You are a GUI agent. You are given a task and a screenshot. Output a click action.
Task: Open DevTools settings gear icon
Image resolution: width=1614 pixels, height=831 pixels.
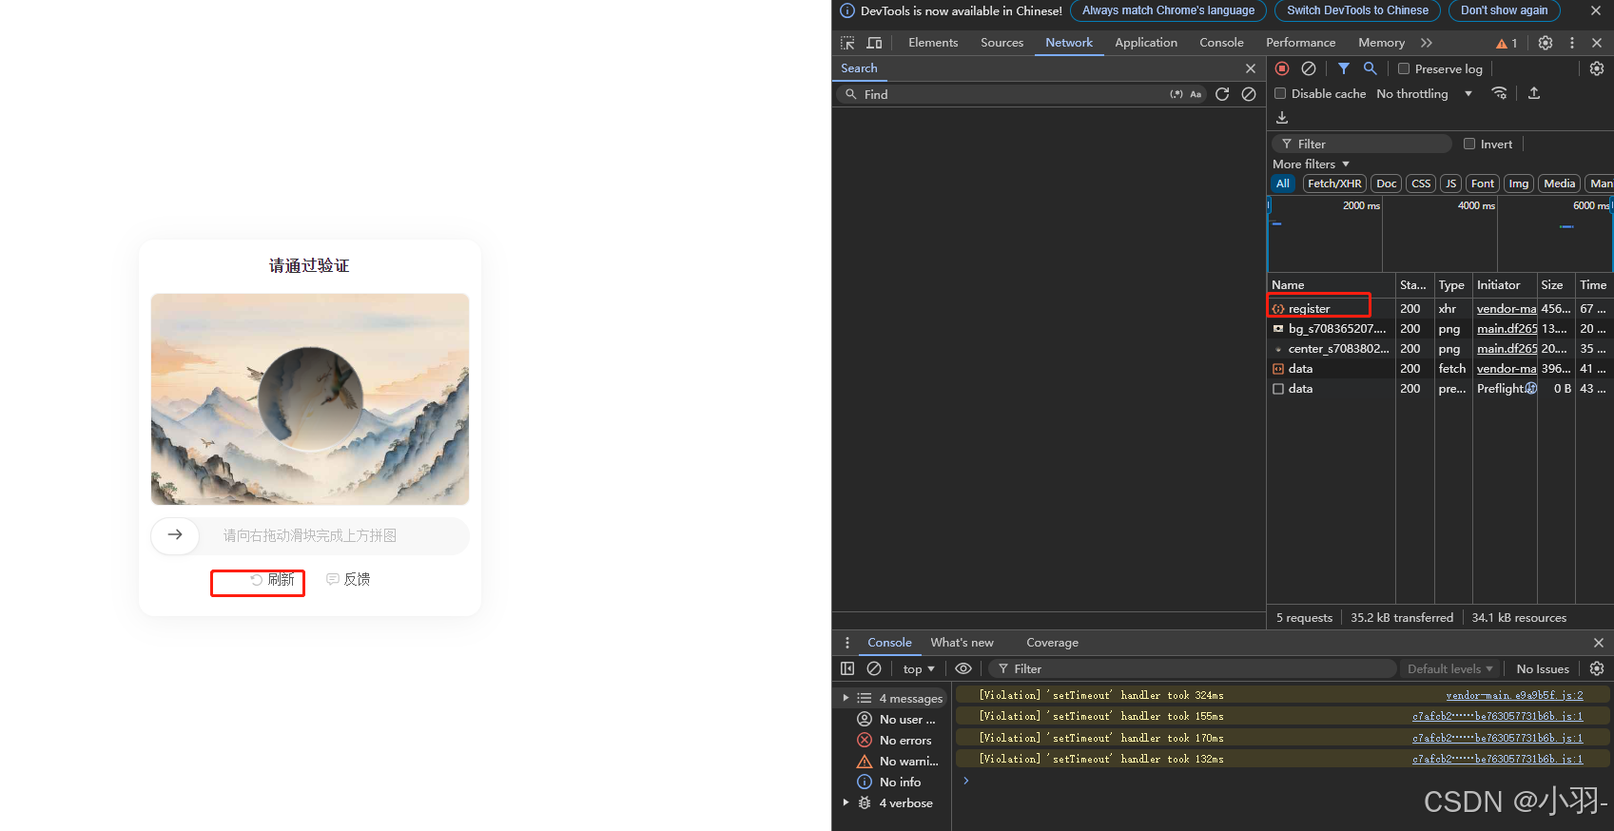point(1546,43)
